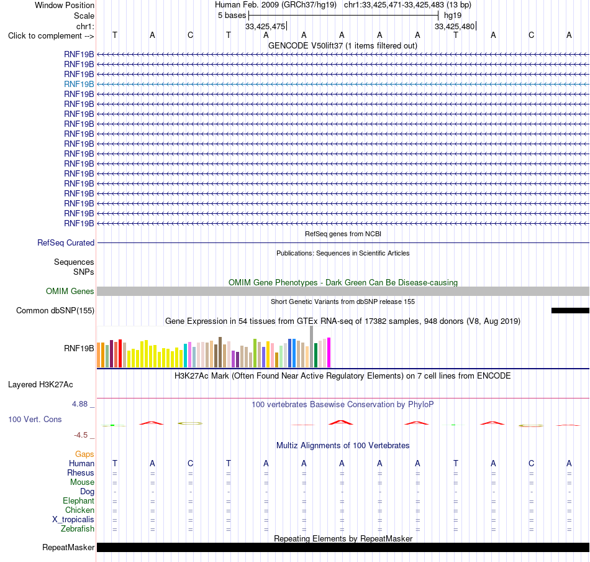Click the chr1:33,425,471-33,425,483 (13 bp) position text

point(407,5)
